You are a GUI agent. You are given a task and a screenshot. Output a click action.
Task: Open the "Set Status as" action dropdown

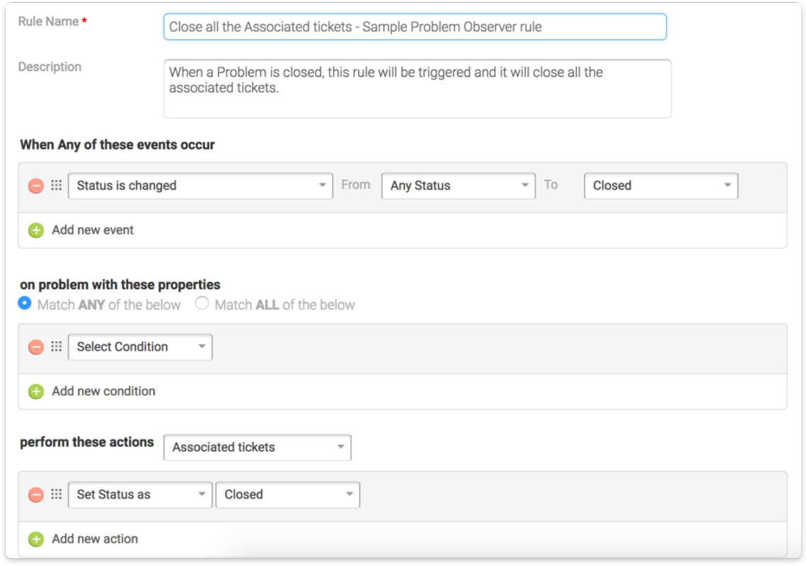coord(139,495)
